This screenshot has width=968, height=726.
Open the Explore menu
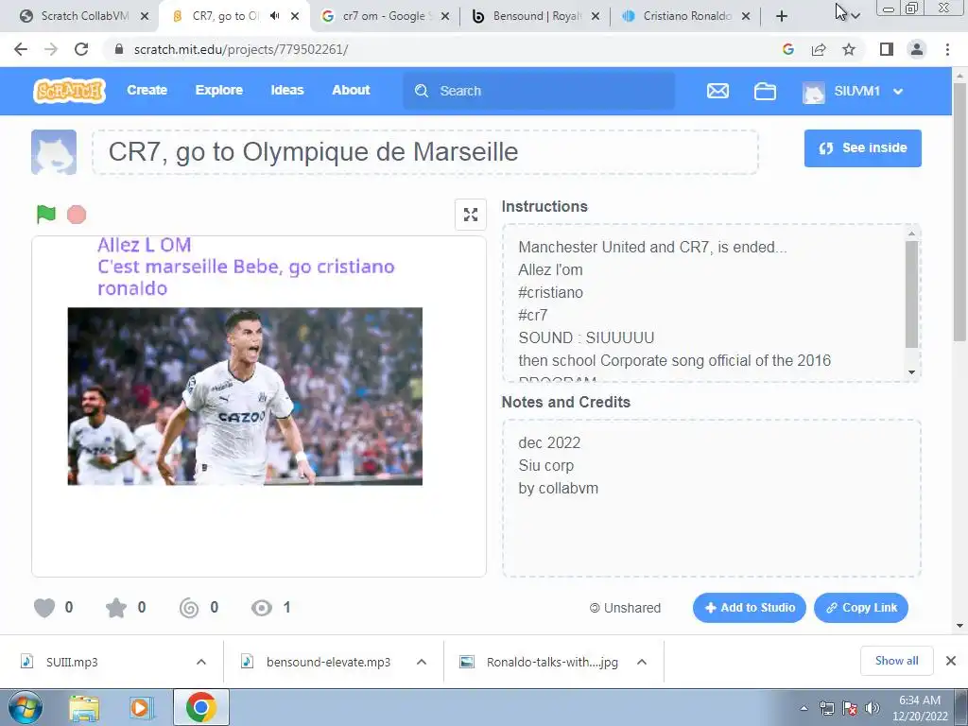click(x=219, y=90)
